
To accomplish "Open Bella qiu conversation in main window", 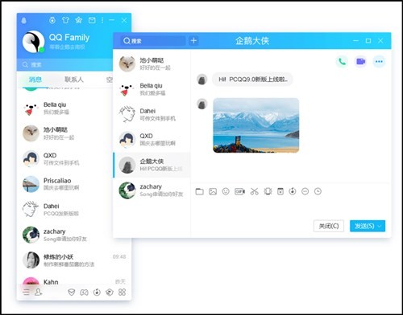I will tap(64, 108).
